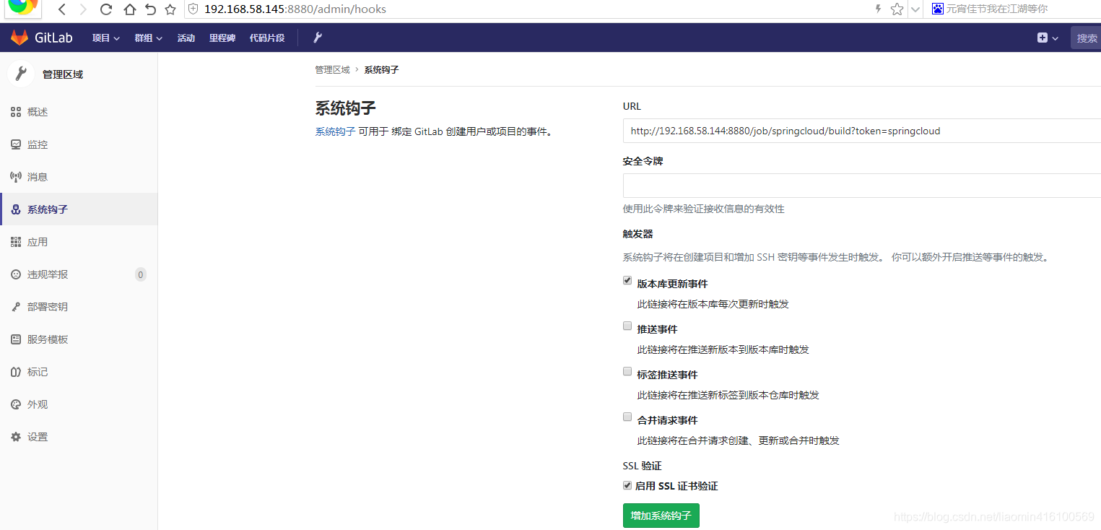Follow the 系统钩子 documentation link

pyautogui.click(x=335, y=131)
